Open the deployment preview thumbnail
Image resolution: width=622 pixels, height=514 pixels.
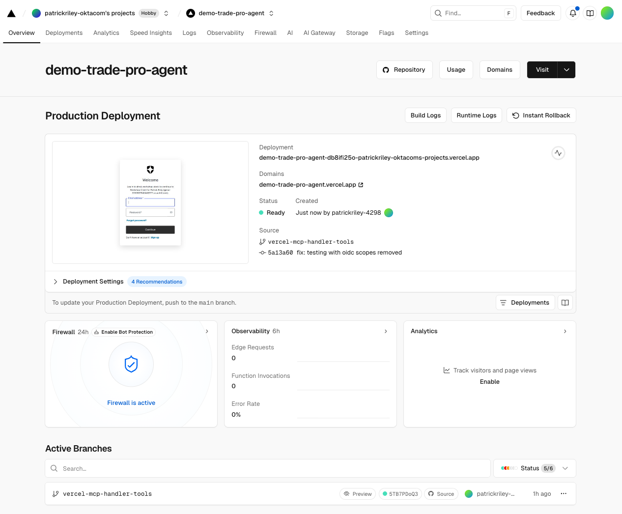coord(150,202)
